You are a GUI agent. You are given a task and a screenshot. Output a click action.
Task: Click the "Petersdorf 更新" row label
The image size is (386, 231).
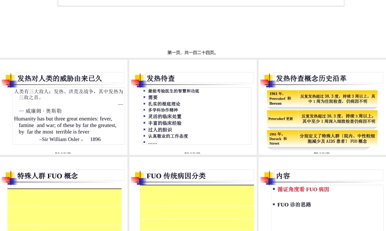click(282, 119)
